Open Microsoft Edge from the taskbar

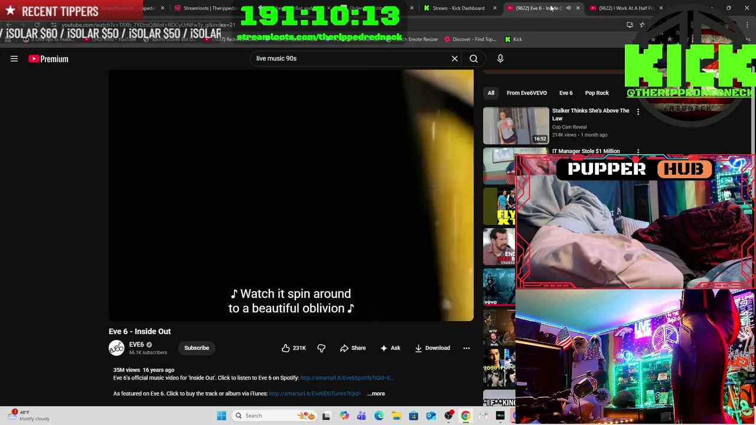pyautogui.click(x=379, y=416)
